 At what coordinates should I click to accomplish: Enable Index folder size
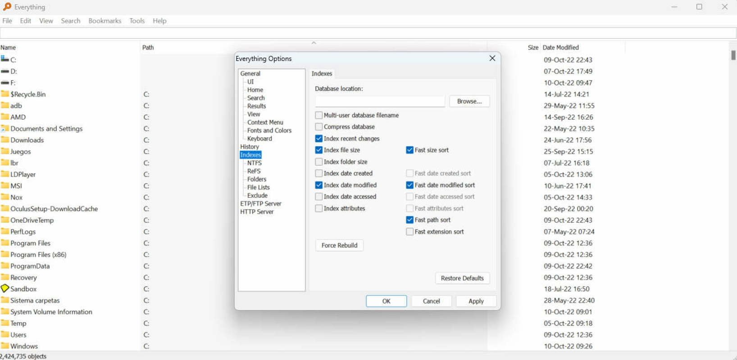pyautogui.click(x=319, y=162)
